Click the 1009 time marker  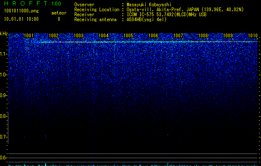coord(228,36)
